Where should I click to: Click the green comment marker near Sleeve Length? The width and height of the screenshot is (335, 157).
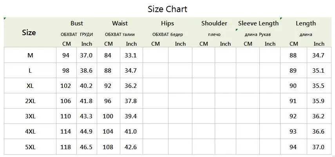[237, 30]
